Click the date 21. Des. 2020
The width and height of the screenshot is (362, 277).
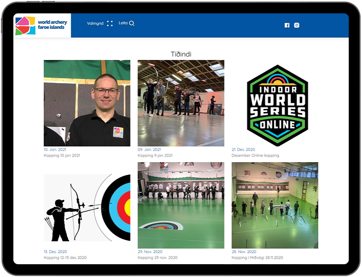pyautogui.click(x=243, y=149)
